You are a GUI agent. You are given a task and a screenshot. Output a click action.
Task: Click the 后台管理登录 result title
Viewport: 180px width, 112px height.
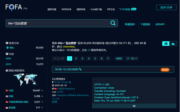(x=58, y=79)
